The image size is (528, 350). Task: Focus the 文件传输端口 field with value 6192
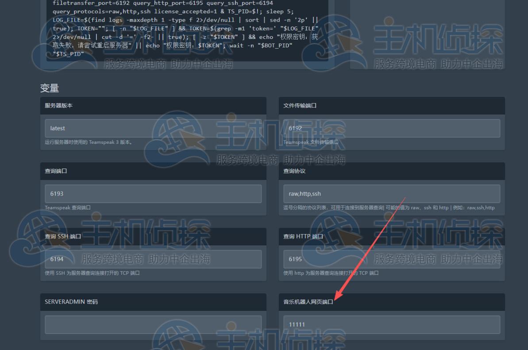coord(392,128)
